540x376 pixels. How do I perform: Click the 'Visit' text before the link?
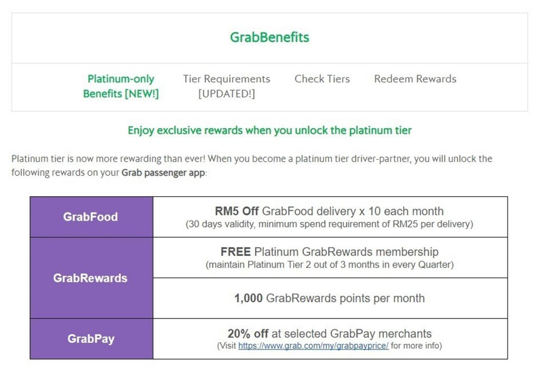(x=227, y=346)
